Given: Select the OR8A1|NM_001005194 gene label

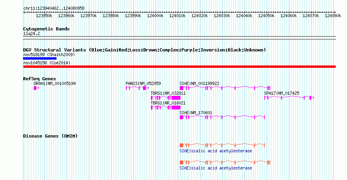Looking at the screenshot, I should tap(55, 84).
